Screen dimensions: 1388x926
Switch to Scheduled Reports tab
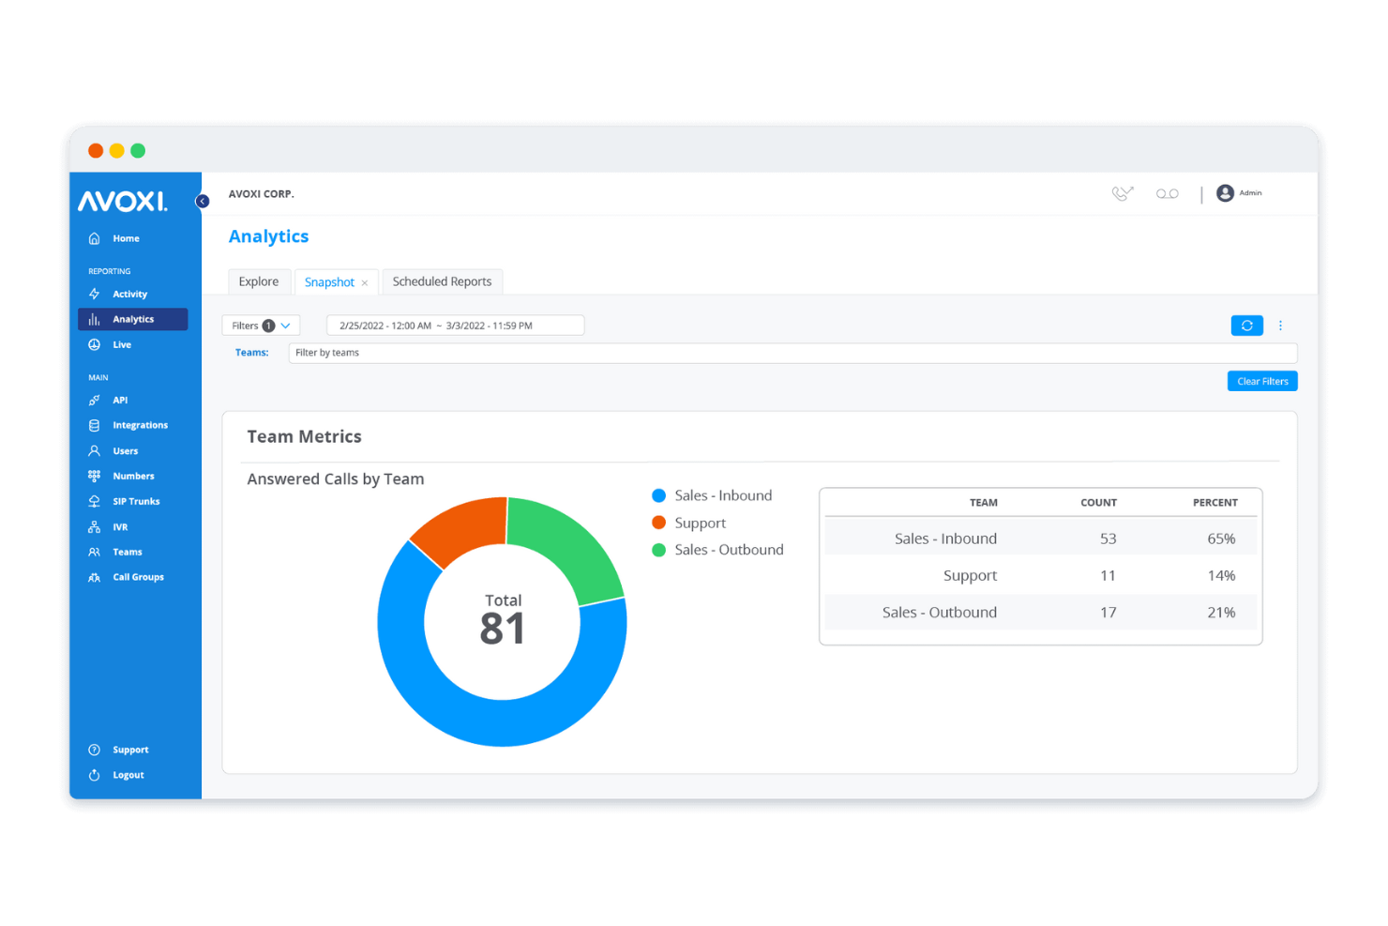click(442, 281)
